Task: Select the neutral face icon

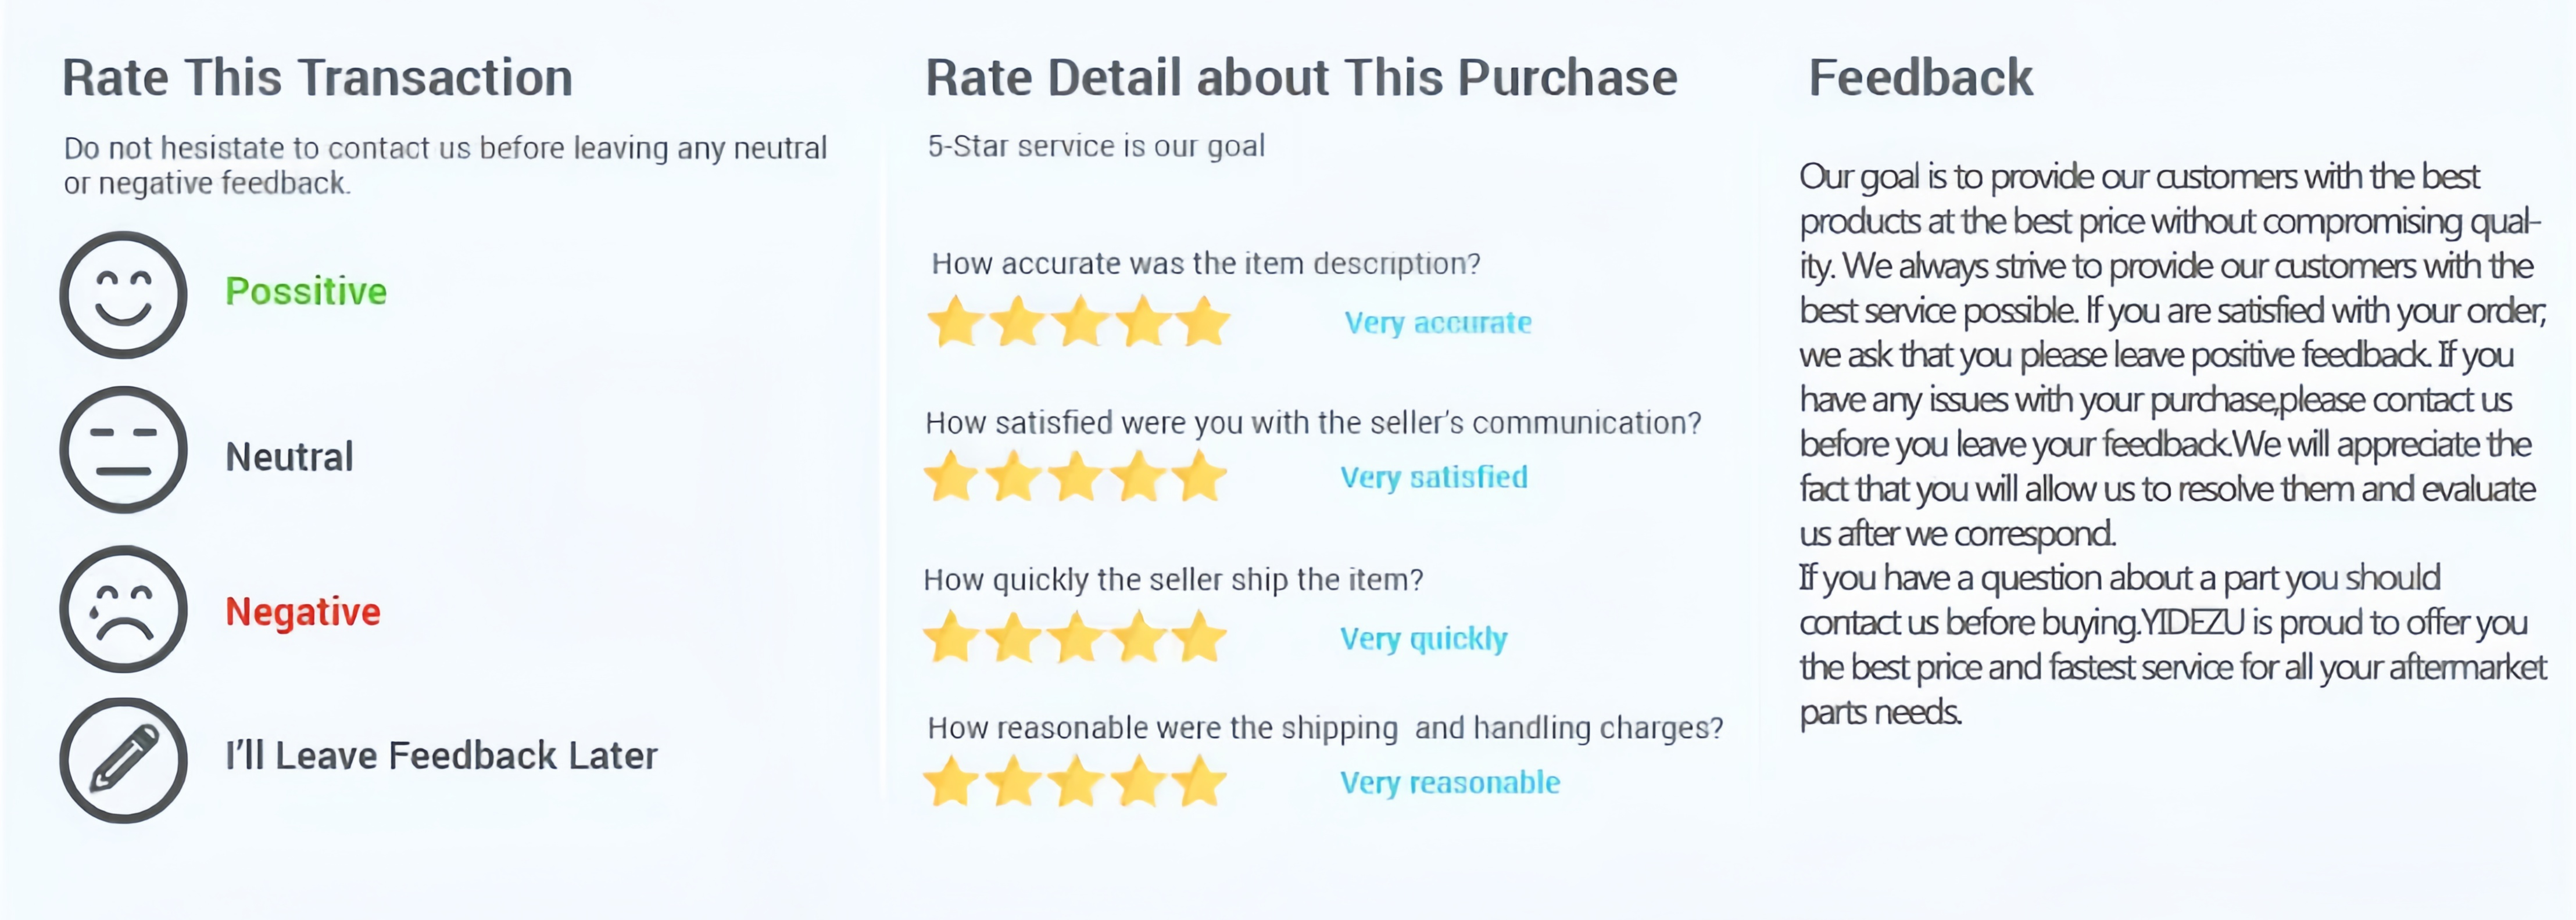Action: click(123, 451)
